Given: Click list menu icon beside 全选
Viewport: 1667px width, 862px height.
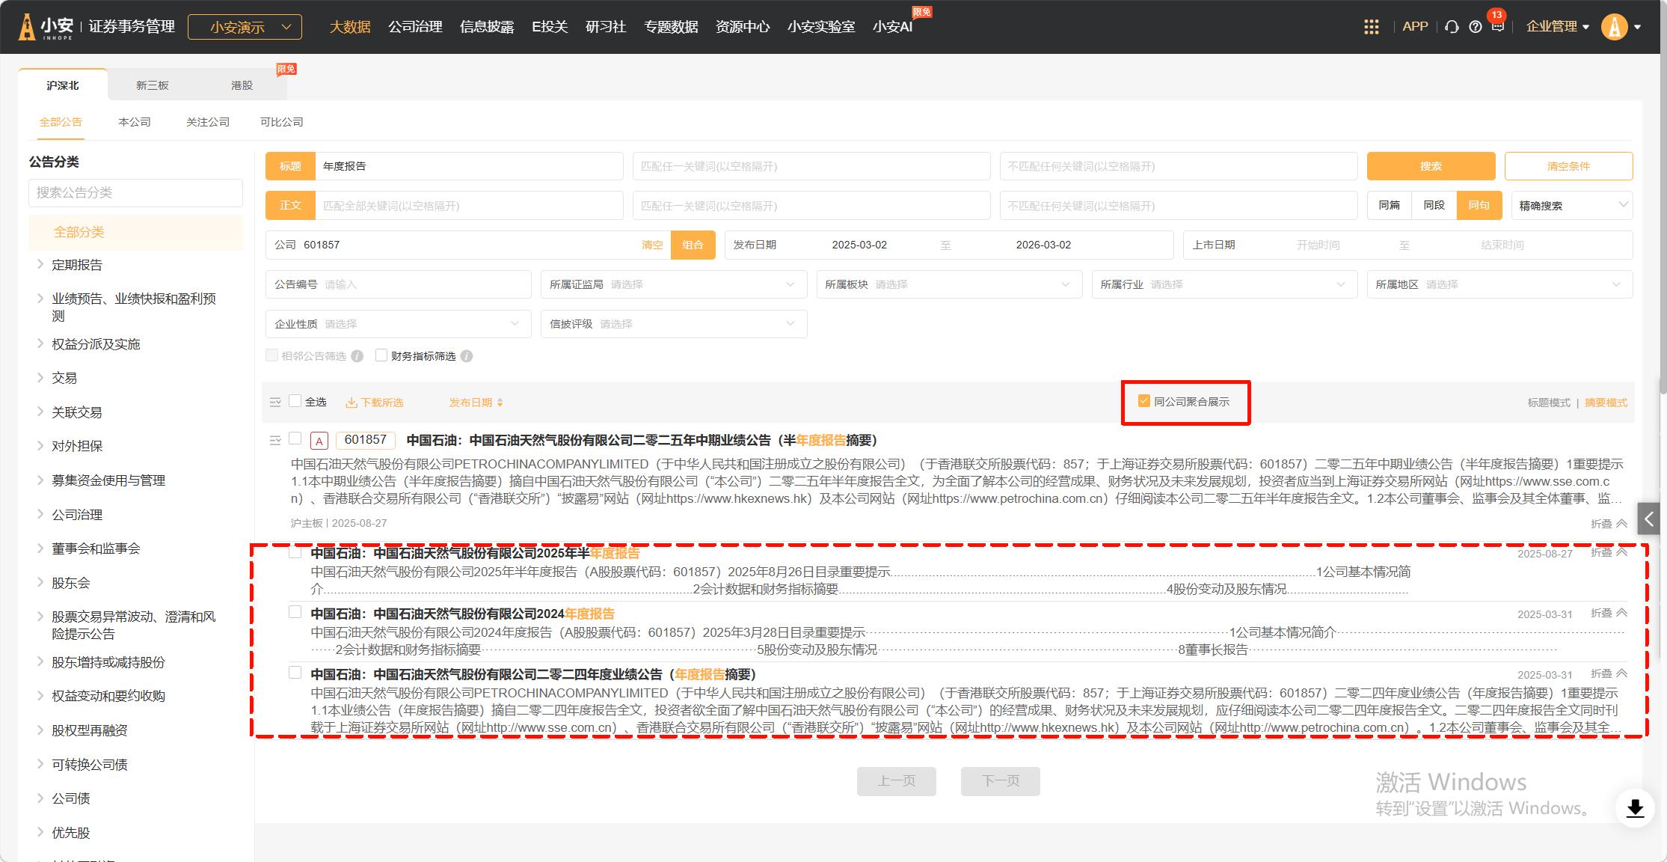Looking at the screenshot, I should click(275, 402).
